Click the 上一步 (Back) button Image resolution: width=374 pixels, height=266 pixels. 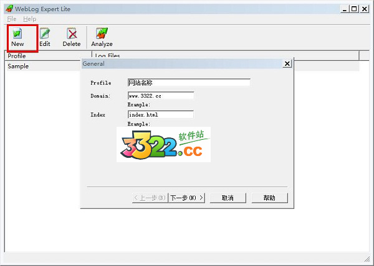click(150, 198)
